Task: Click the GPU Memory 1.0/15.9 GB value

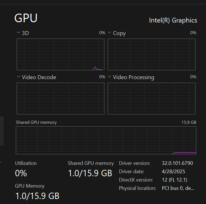Action: pyautogui.click(x=37, y=196)
